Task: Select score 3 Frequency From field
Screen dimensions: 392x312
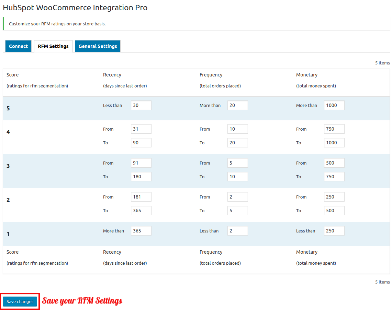Action: click(237, 163)
